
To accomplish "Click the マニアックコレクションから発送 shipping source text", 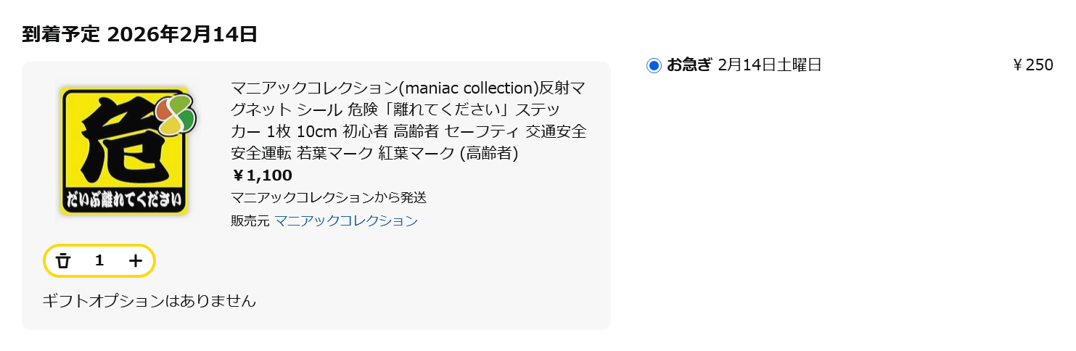I will click(329, 197).
